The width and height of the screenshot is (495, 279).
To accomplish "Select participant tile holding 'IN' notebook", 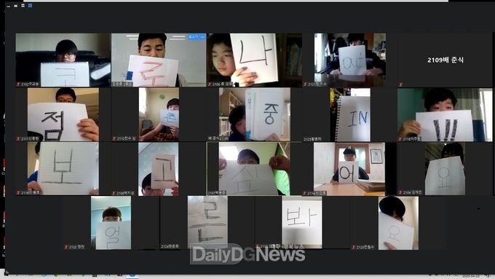I will [350, 114].
